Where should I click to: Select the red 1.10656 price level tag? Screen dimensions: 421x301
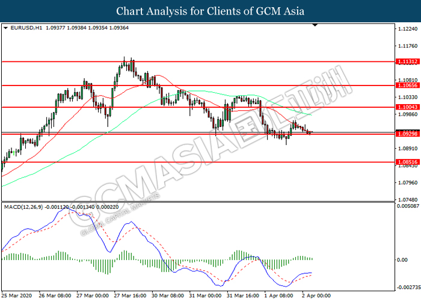click(x=408, y=85)
